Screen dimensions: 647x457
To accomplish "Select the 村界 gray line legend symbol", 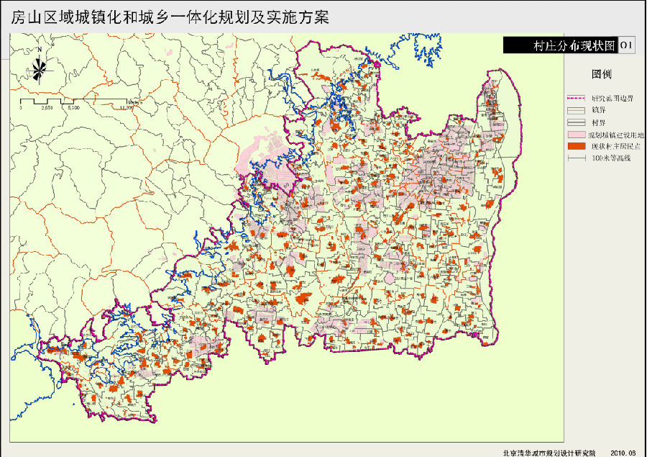I will pos(576,123).
